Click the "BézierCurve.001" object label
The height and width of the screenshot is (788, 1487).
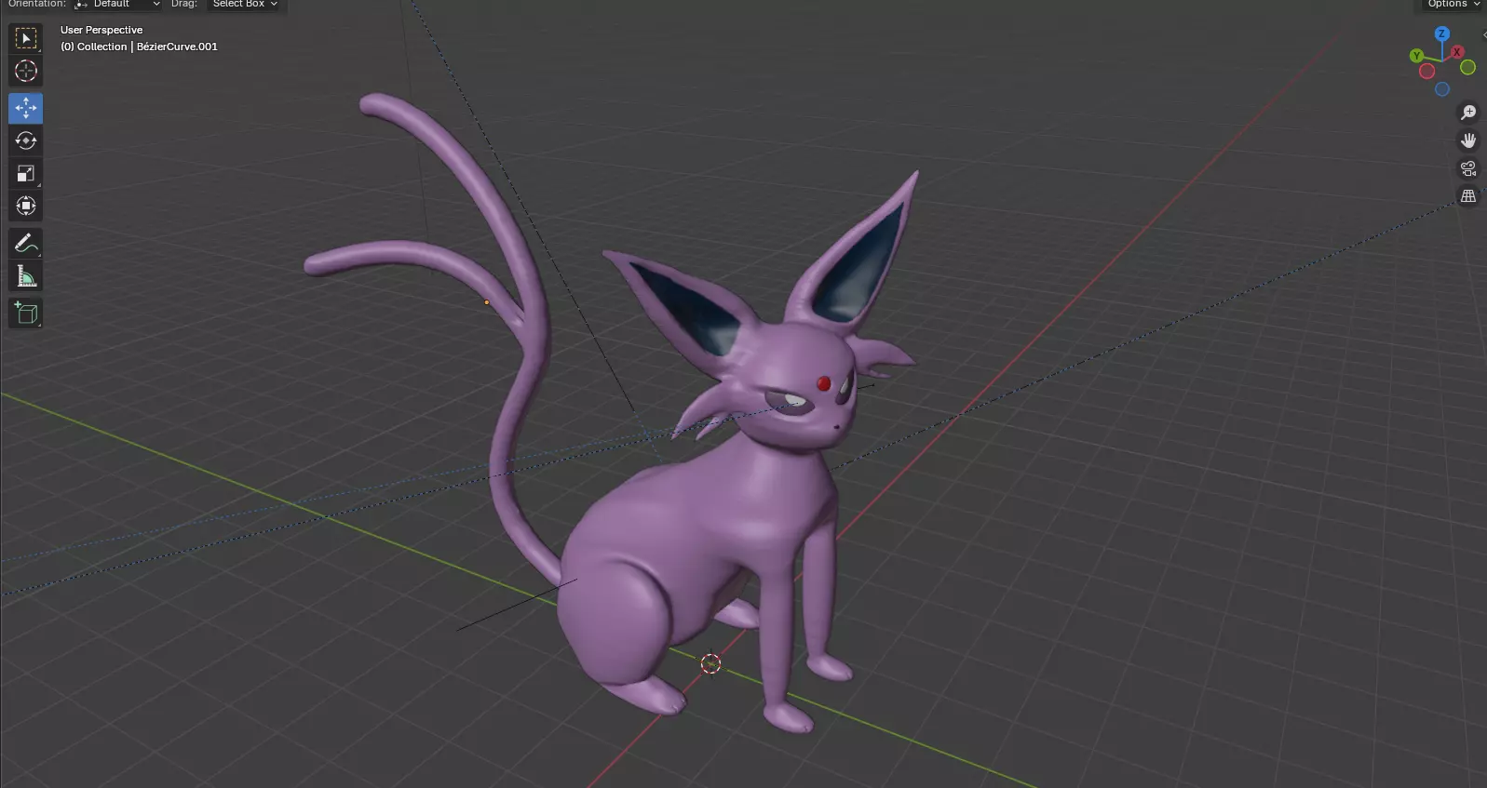pyautogui.click(x=177, y=47)
